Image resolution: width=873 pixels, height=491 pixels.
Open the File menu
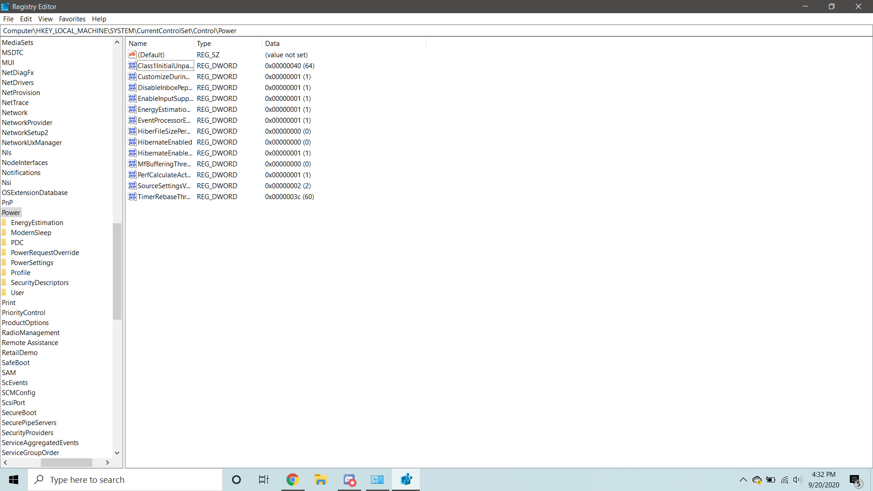click(8, 19)
